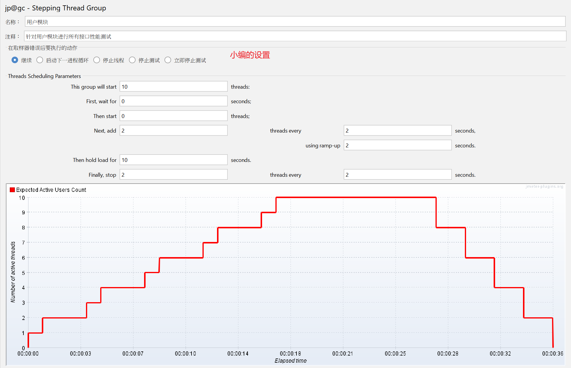
Task: Click the red Expected Active Users legend swatch
Action: tap(12, 190)
